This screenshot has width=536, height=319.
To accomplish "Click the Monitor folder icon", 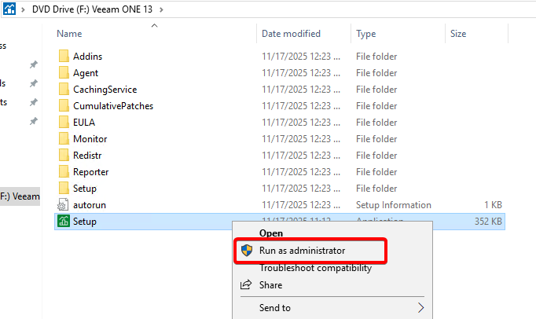I will (x=64, y=139).
